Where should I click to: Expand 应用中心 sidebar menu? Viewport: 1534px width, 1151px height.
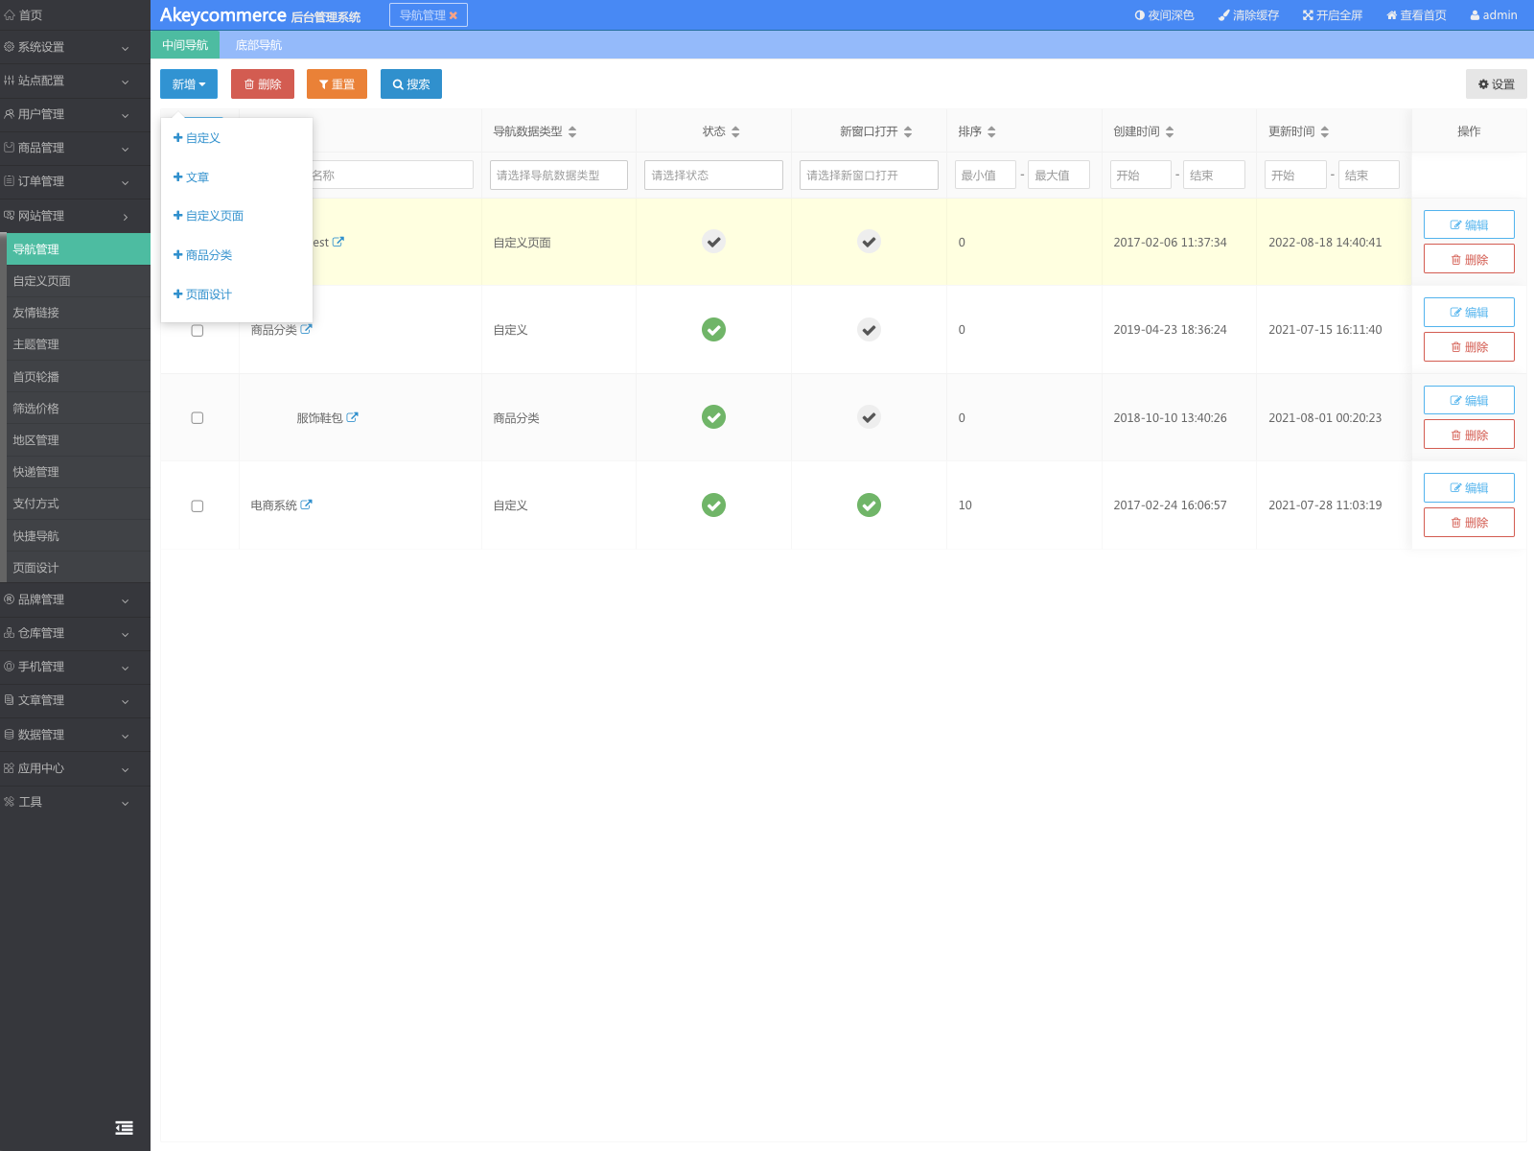[x=75, y=768]
